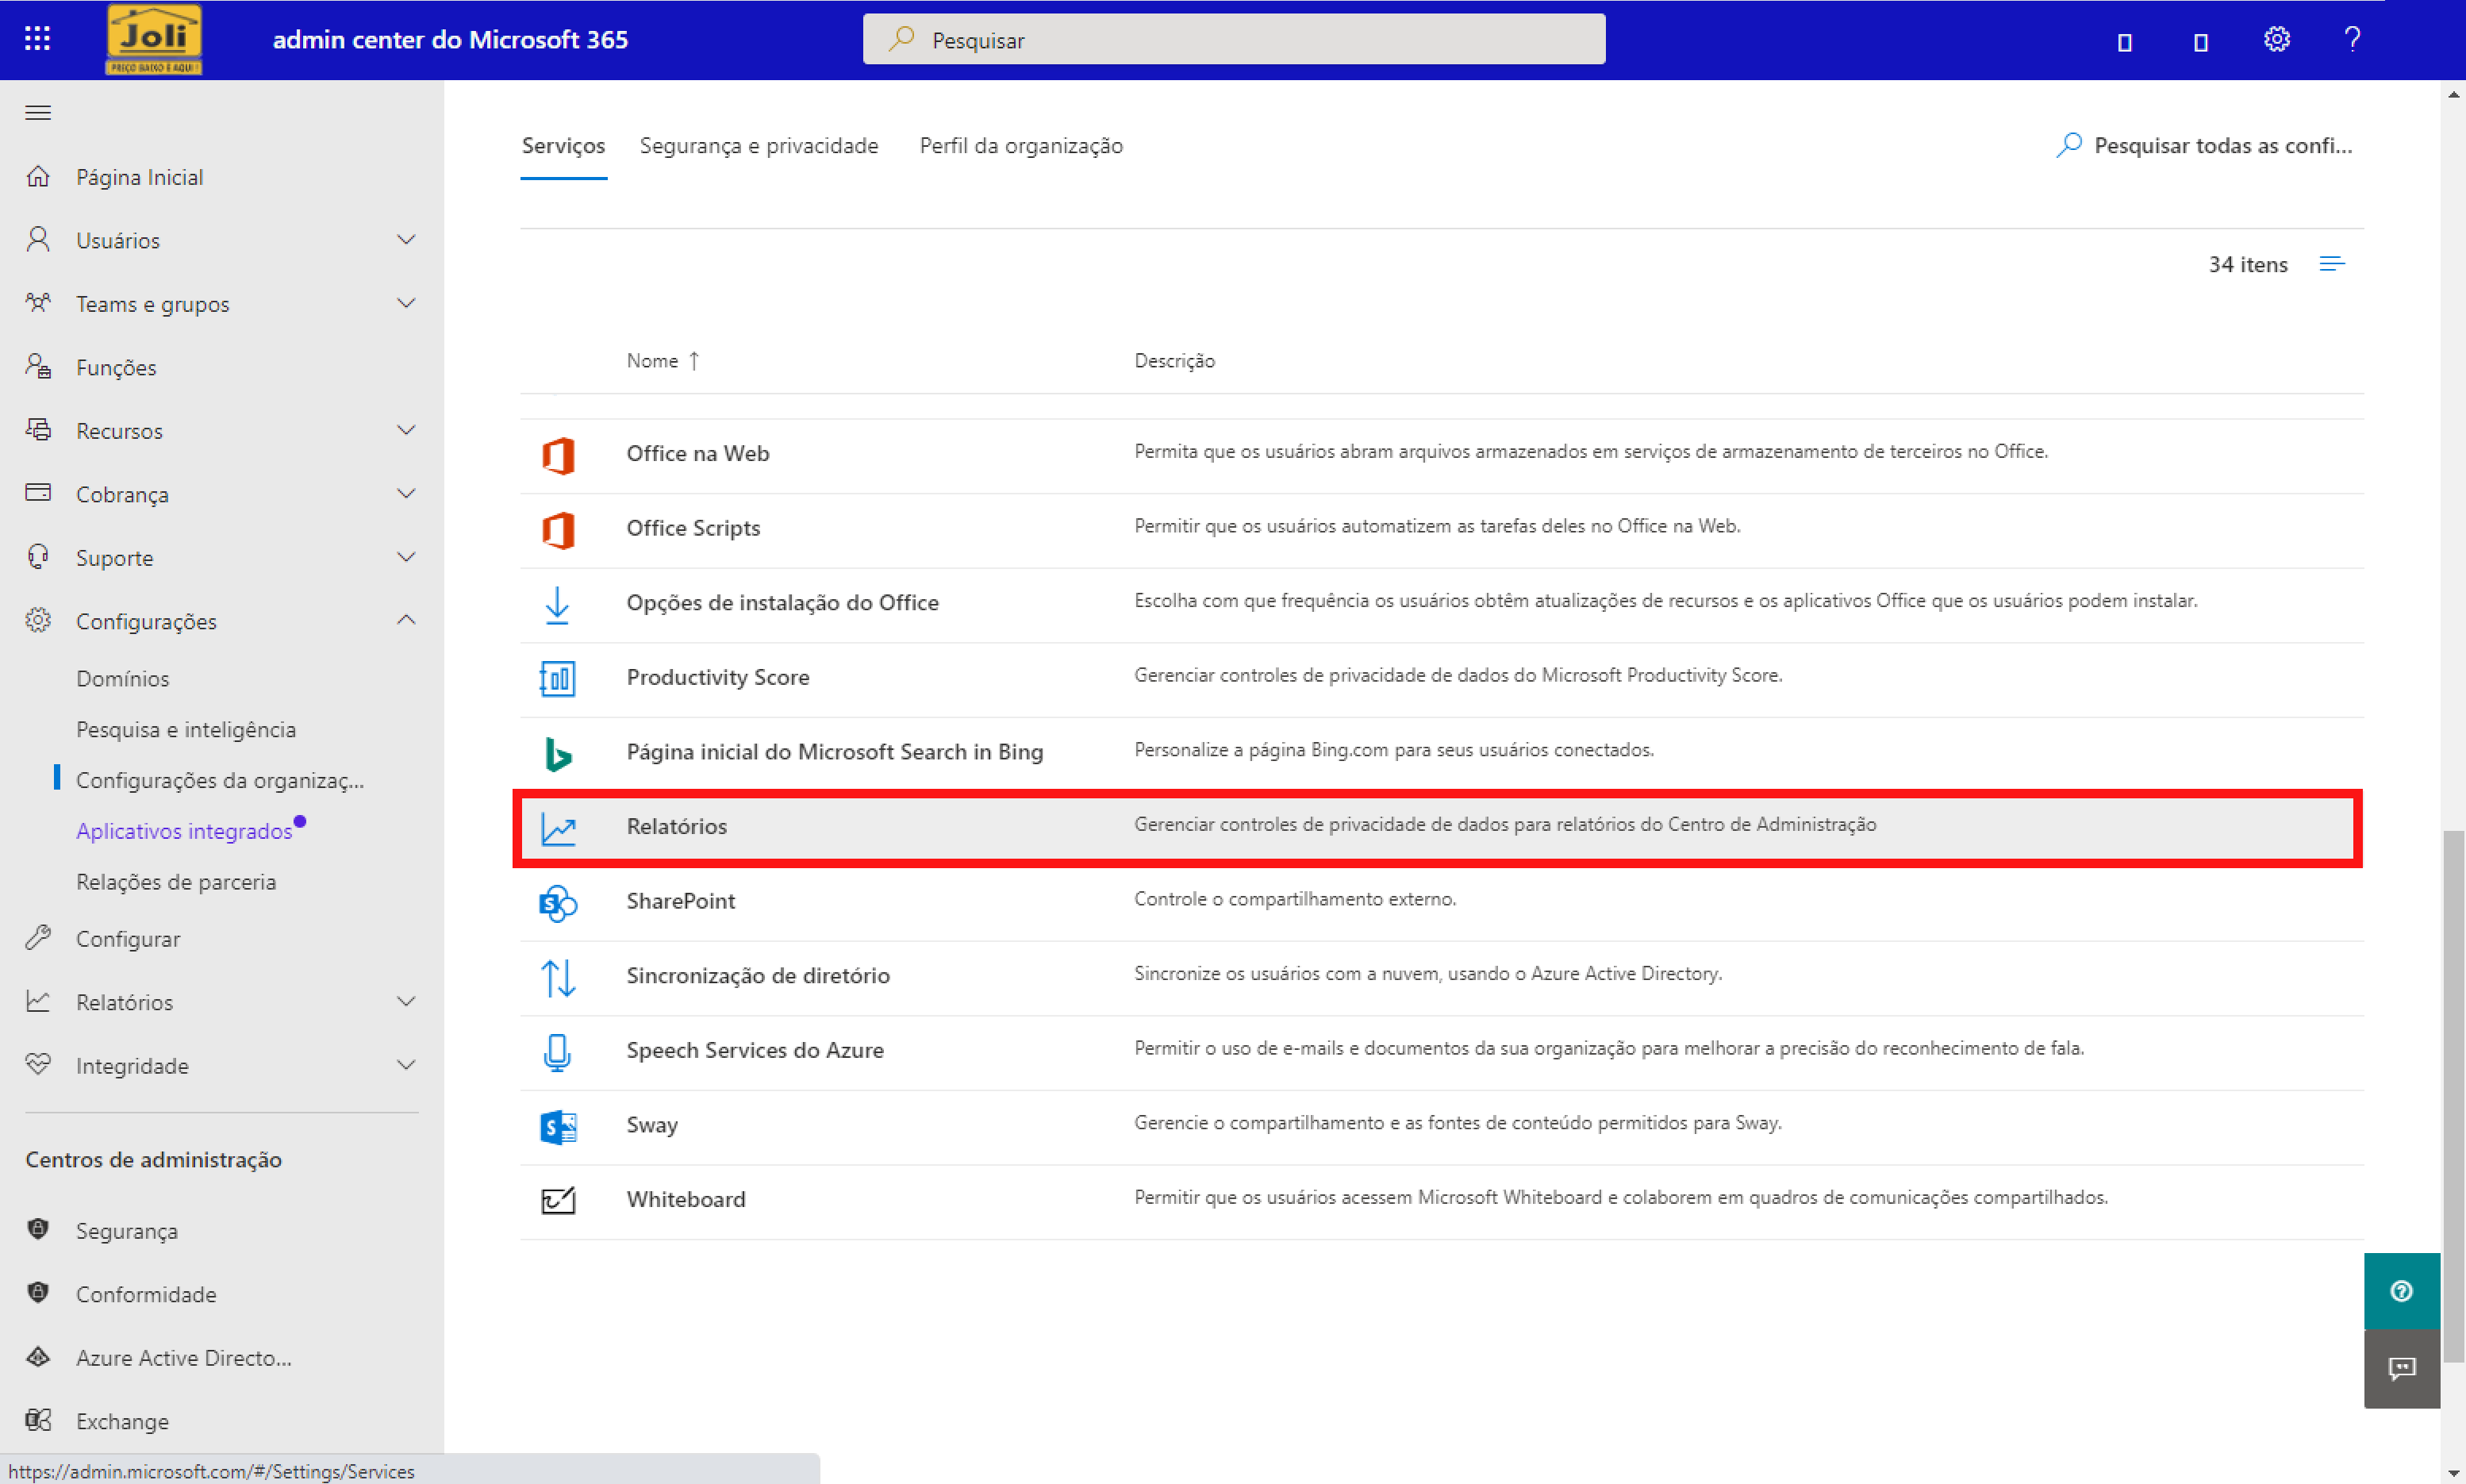
Task: Open the help question mark icon
Action: (2352, 39)
